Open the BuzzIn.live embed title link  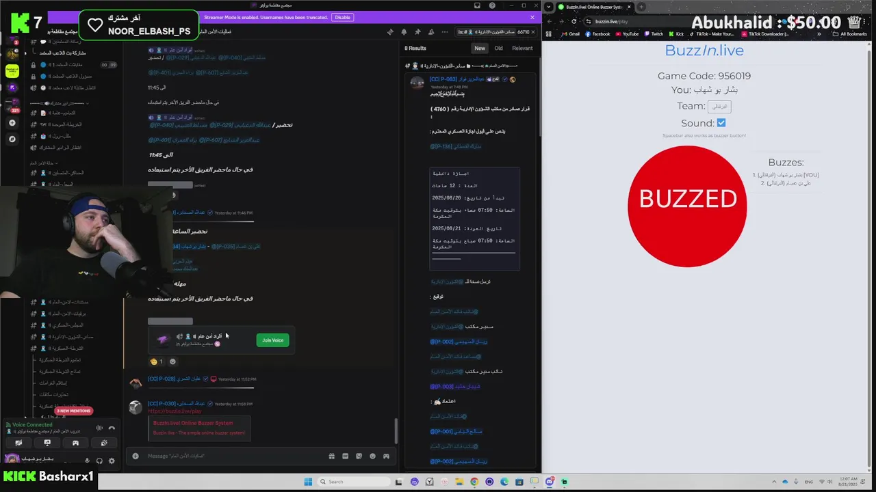(x=192, y=423)
